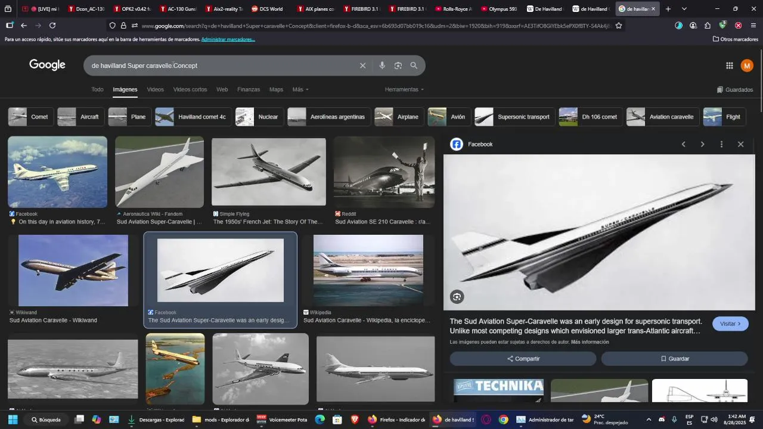763x429 pixels.
Task: Close the image preview panel
Action: pyautogui.click(x=740, y=144)
